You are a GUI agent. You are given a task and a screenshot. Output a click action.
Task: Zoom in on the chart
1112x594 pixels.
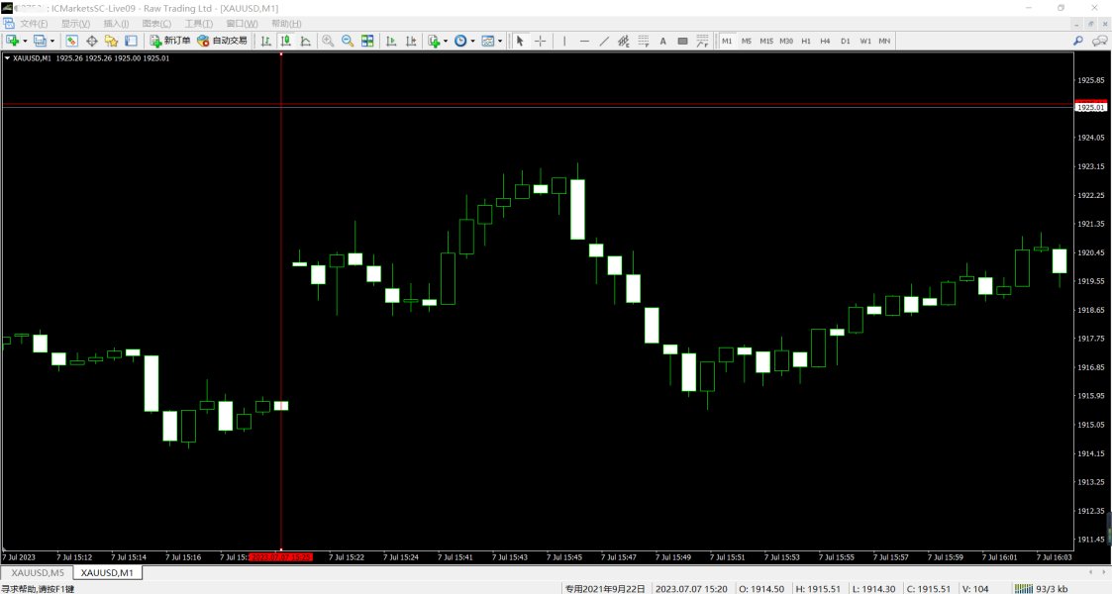point(328,42)
